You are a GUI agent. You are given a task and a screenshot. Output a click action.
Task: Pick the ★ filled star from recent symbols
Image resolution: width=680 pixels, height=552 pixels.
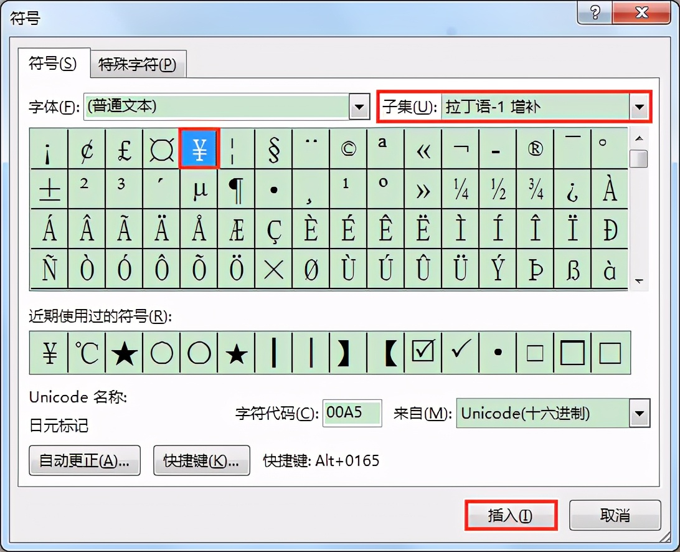point(124,353)
